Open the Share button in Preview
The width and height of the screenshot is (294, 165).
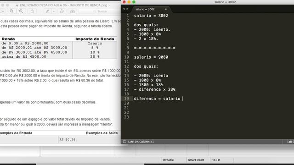32,11
